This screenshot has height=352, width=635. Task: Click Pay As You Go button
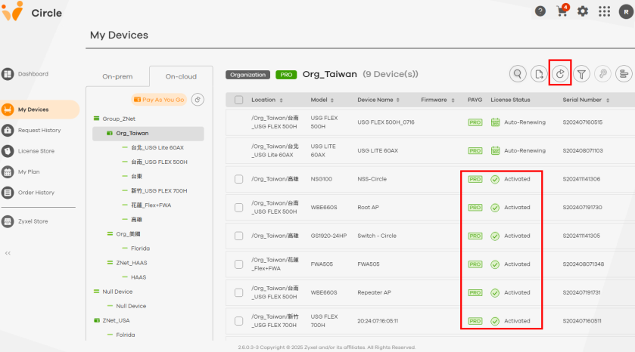(159, 100)
